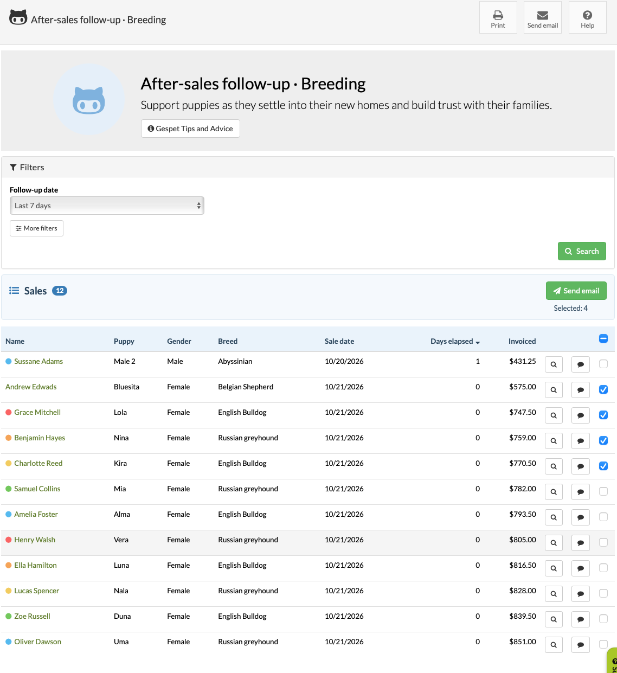Click the Sale date column header
Image resolution: width=617 pixels, height=673 pixels.
pos(339,341)
